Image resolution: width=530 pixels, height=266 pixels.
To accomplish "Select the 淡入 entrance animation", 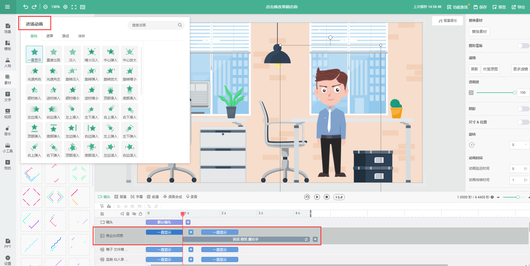I will point(73,54).
